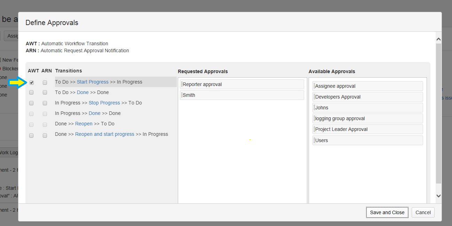Screen dimensions: 452x226
Task: Check AWT for Reopen and start progress
Action: coord(32,135)
